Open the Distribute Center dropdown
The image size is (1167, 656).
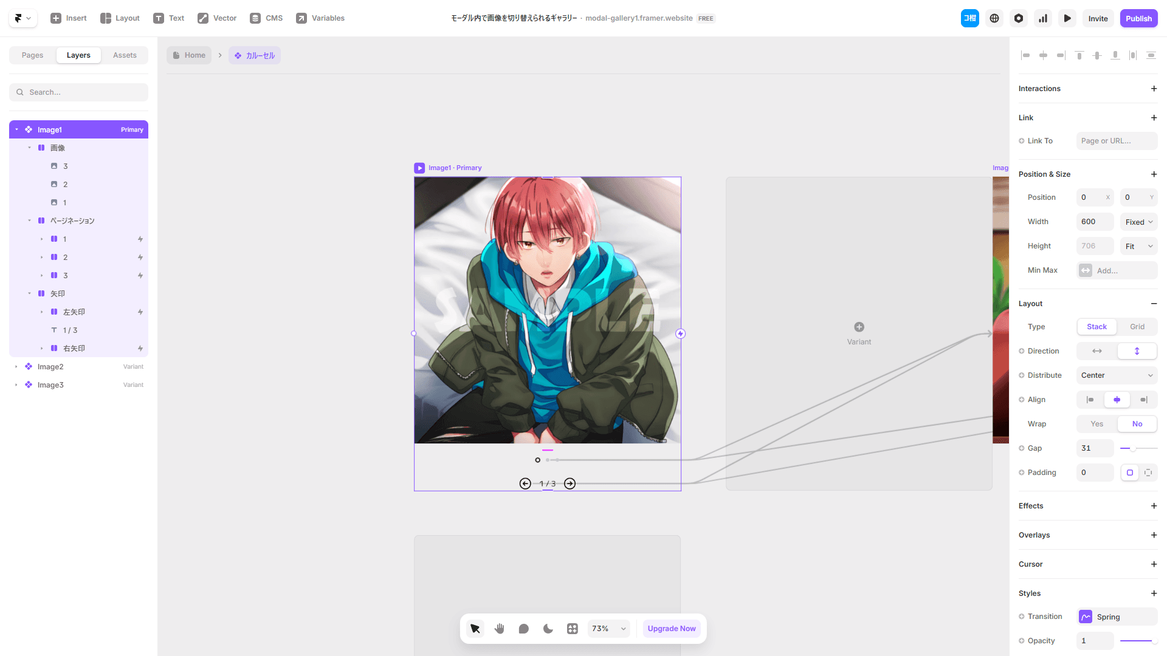1117,375
